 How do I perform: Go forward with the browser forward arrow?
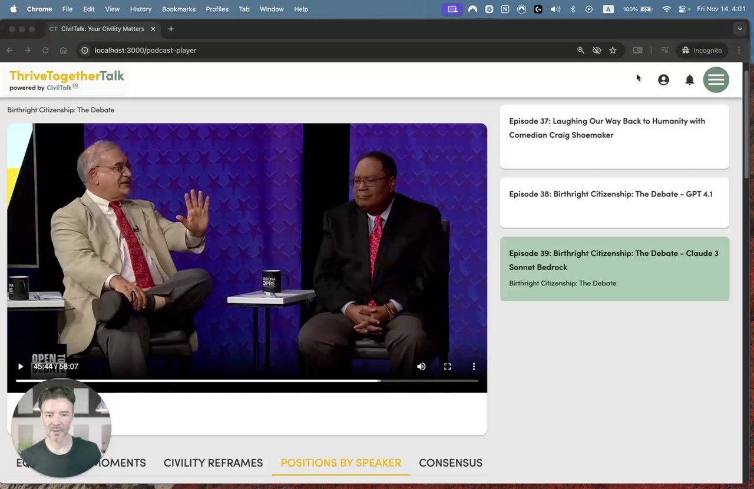(27, 51)
